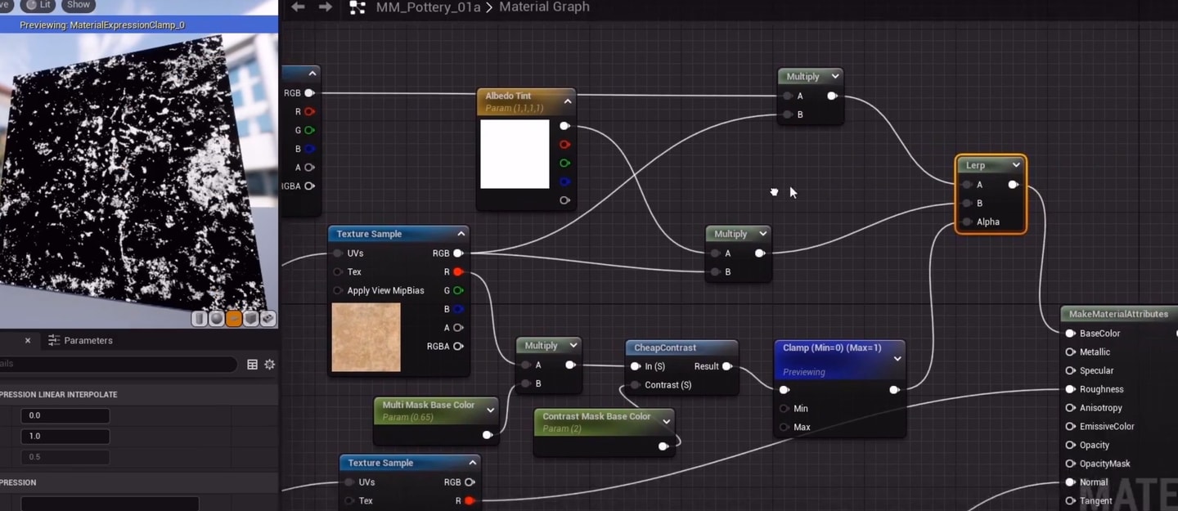Click the Albedo Tint red output pin
The width and height of the screenshot is (1178, 511).
pos(564,145)
